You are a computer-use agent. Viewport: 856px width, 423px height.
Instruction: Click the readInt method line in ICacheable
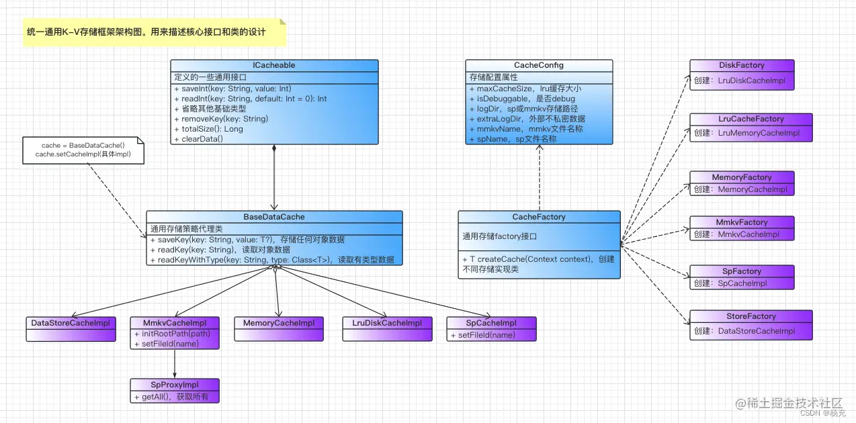pyautogui.click(x=251, y=99)
